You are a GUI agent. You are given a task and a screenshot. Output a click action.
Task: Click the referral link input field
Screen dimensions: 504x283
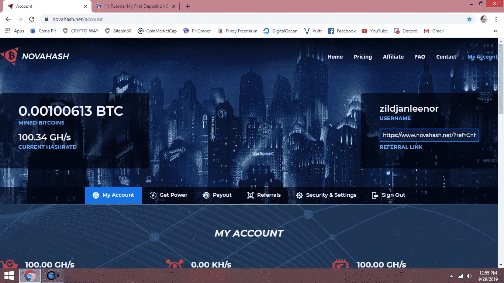tap(429, 135)
